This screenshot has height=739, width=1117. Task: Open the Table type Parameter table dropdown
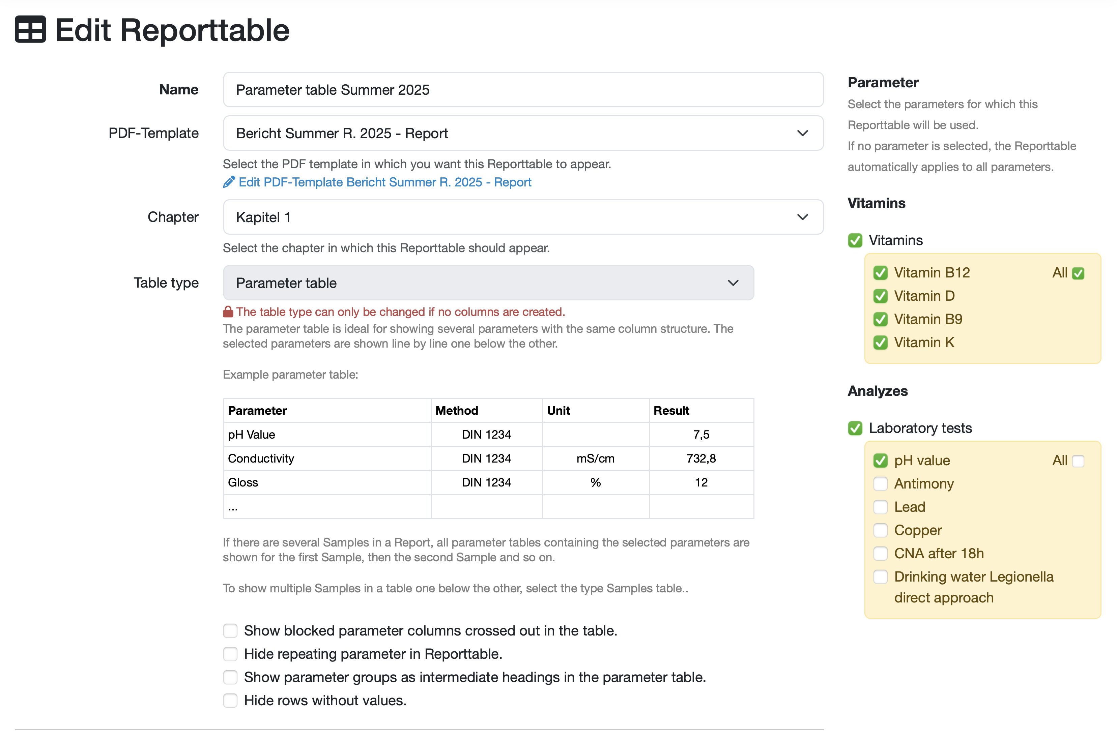(x=488, y=283)
